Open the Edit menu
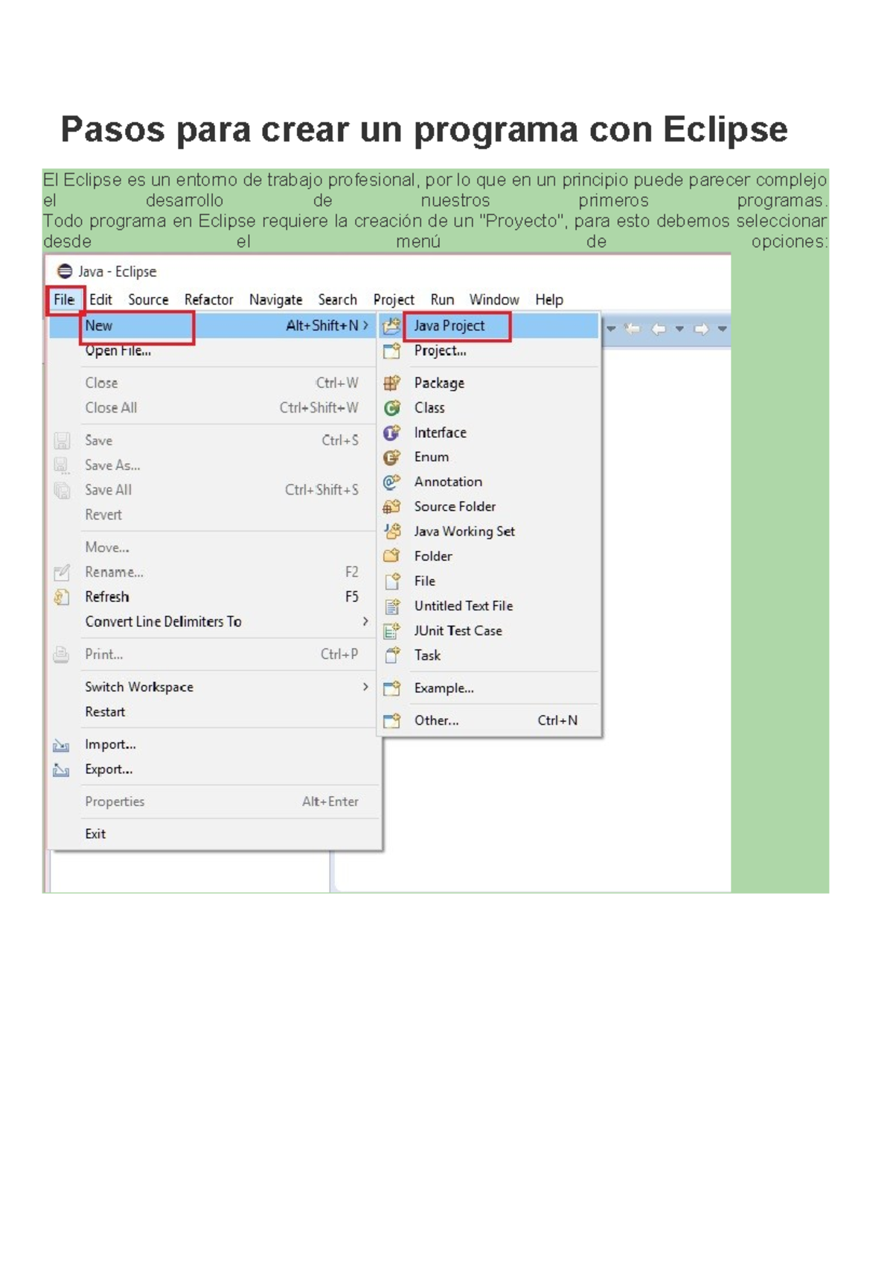 point(100,299)
